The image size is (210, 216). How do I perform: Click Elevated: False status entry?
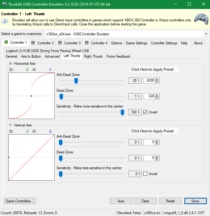129,213
